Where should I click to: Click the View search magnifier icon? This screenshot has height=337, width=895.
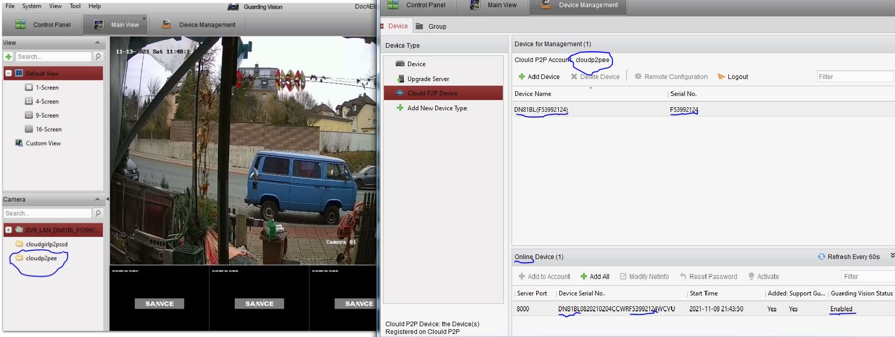98,56
